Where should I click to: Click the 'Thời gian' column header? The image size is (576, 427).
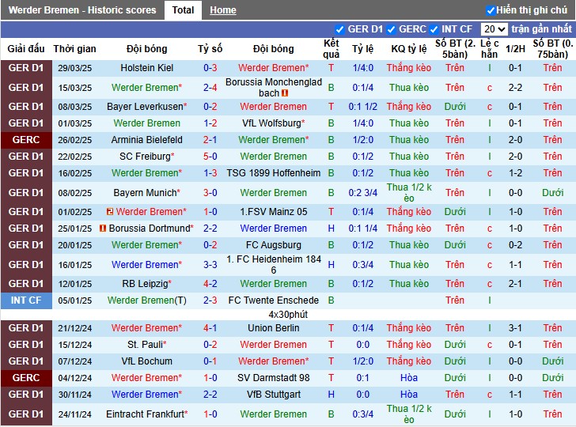click(x=74, y=48)
